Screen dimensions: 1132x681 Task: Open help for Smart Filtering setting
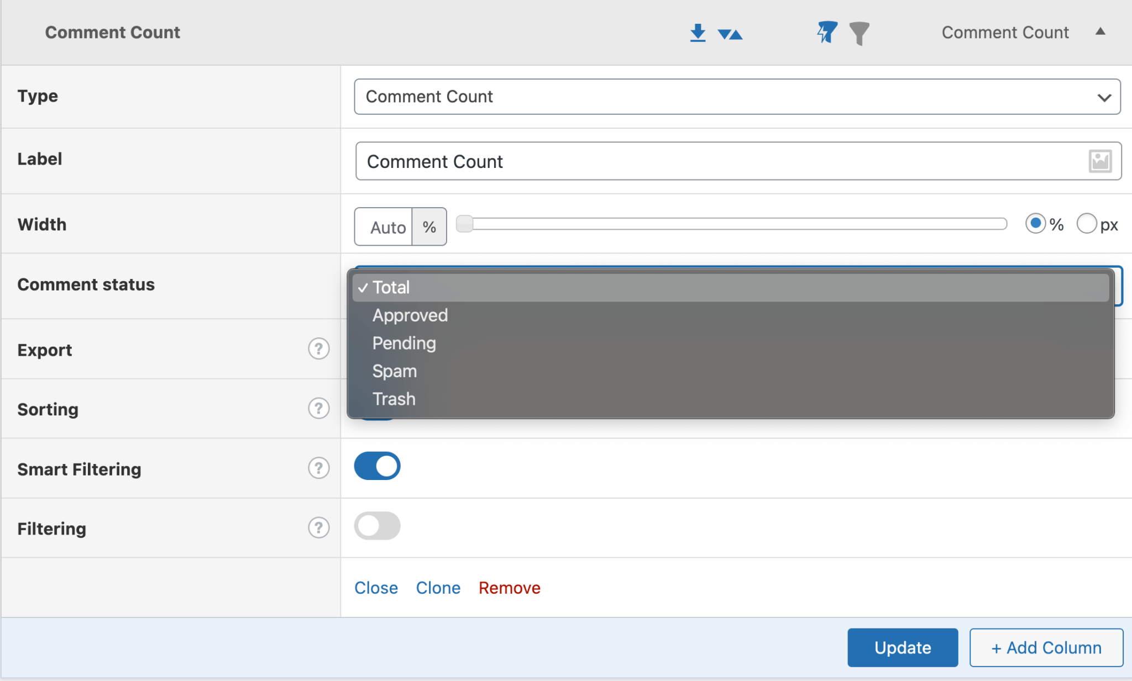click(318, 468)
